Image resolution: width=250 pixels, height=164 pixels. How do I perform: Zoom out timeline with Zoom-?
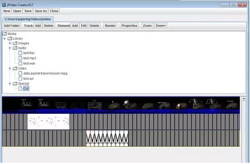(147, 26)
